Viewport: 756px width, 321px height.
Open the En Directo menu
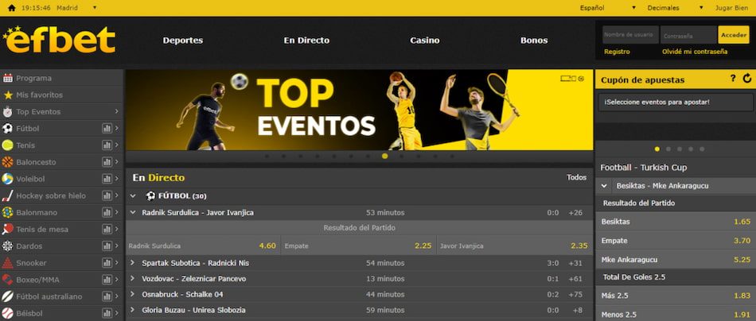pos(306,41)
